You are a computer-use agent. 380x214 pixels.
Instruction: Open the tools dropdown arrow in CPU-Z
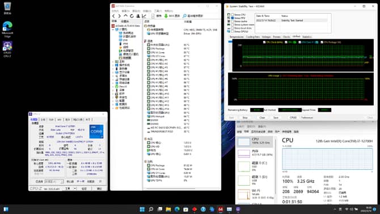(x=75, y=188)
